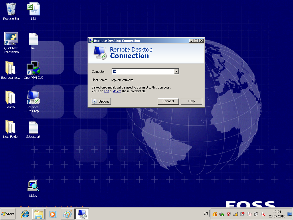Open the Start menu

coord(8,214)
